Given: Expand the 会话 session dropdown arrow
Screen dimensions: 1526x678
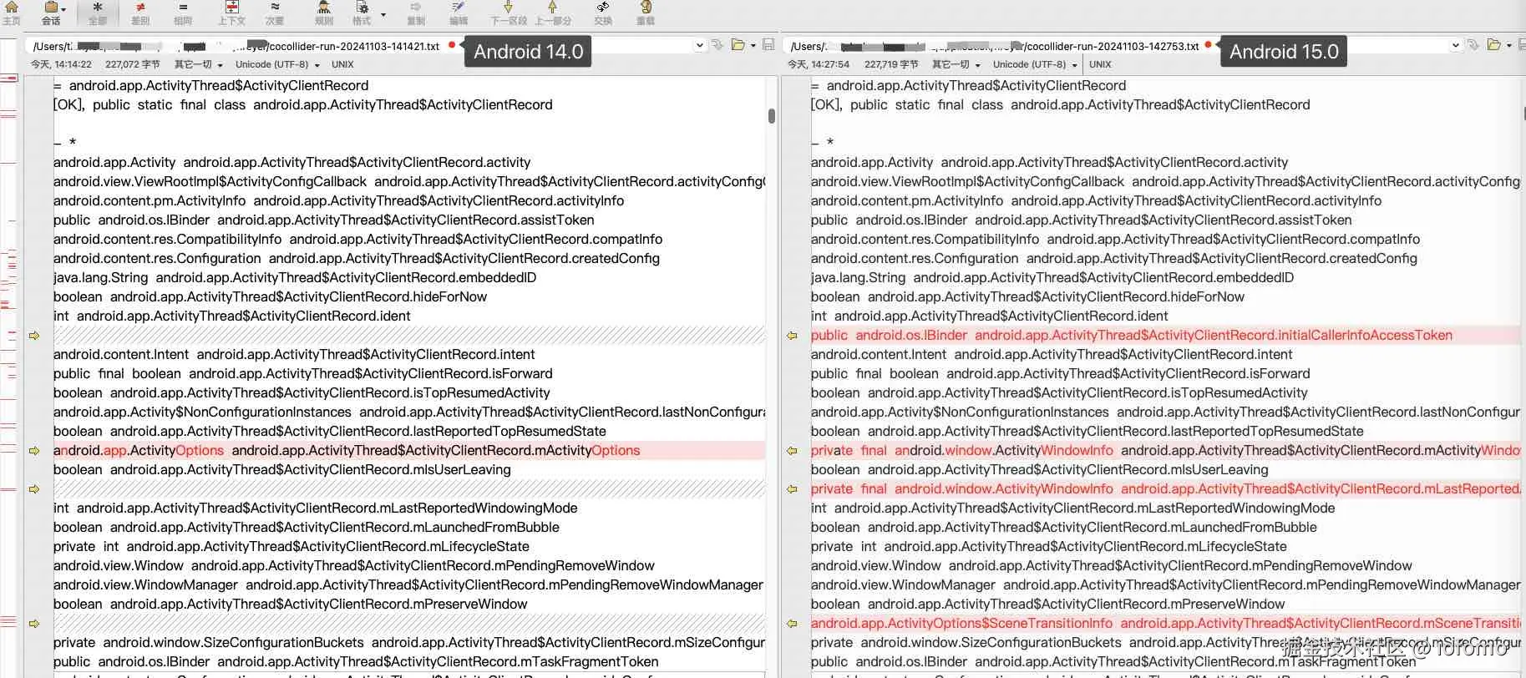Looking at the screenshot, I should coord(63,9).
